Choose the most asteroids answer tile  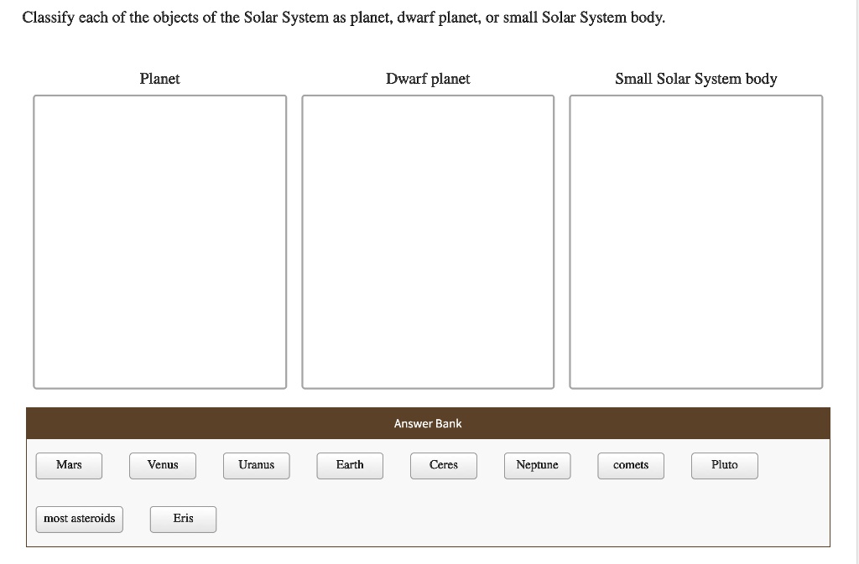point(79,519)
